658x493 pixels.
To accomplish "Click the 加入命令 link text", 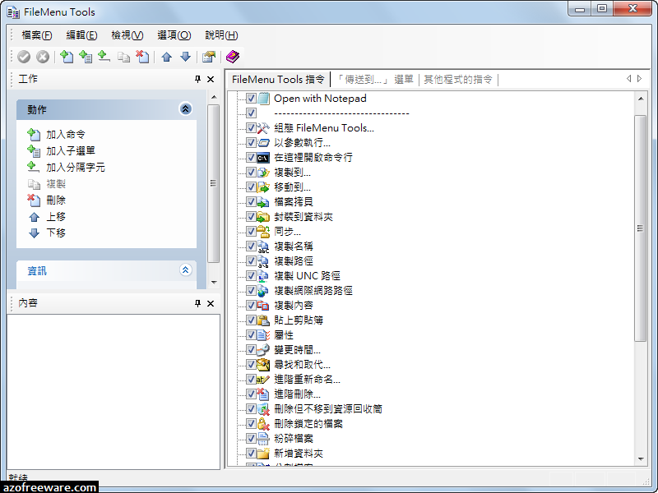I will 66,135.
